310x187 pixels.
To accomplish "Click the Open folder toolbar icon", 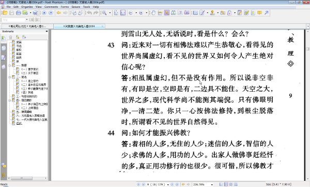I will 5,13.
